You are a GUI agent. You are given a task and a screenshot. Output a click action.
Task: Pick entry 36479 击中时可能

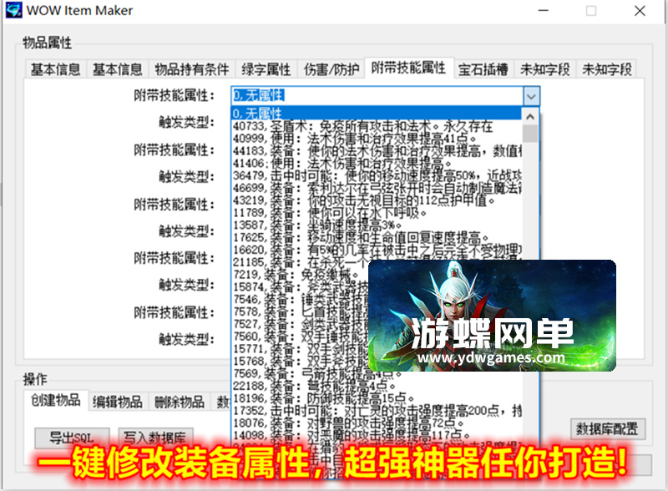pyautogui.click(x=377, y=175)
